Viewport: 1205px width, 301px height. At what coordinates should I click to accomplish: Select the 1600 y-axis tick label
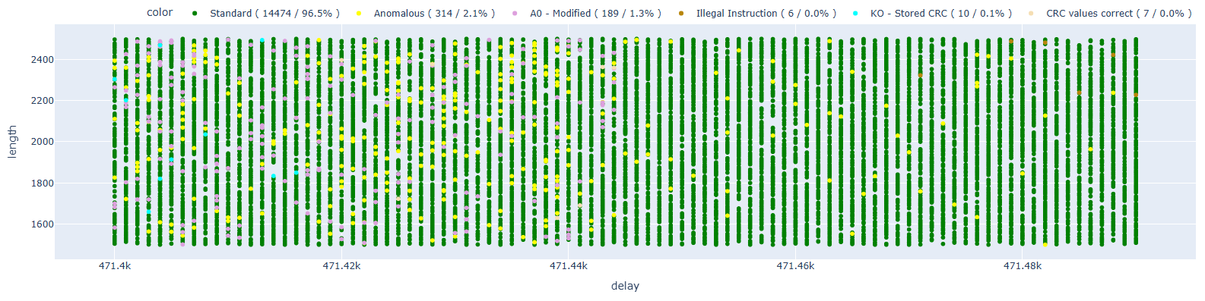point(42,224)
